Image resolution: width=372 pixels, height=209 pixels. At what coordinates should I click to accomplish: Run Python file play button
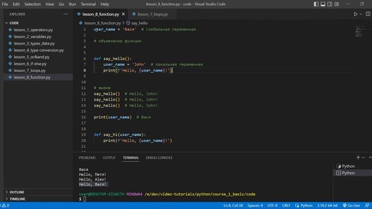point(355,14)
